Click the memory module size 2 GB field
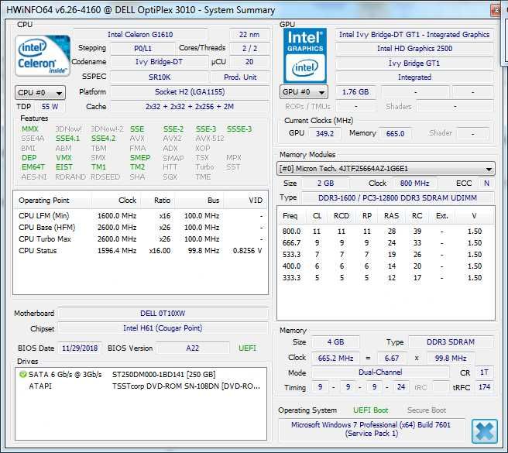This screenshot has width=508, height=453. 325,184
